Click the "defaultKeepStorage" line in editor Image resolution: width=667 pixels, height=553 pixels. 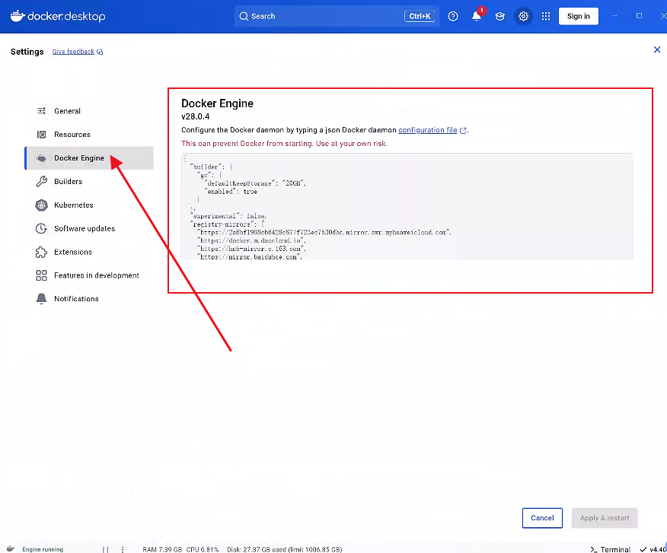[255, 183]
